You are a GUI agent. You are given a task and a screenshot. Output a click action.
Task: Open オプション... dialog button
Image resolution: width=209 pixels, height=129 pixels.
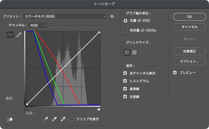pos(189,61)
